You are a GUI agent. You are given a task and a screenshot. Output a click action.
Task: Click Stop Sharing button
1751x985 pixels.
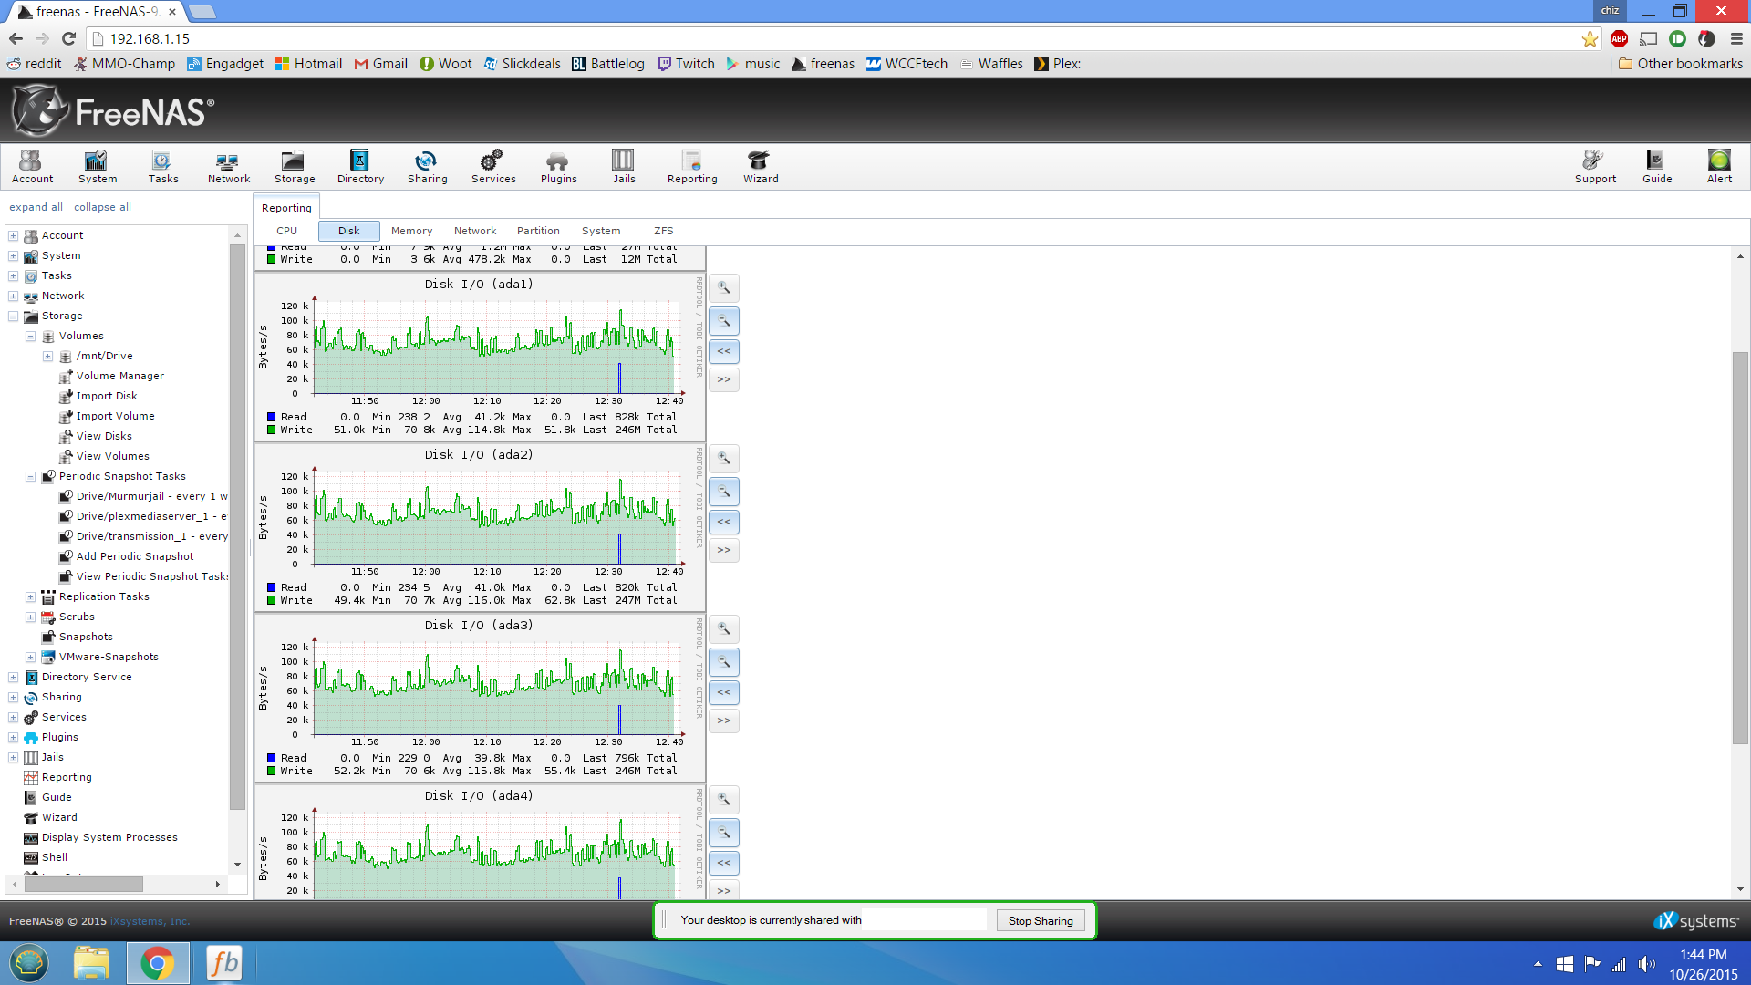click(1040, 920)
